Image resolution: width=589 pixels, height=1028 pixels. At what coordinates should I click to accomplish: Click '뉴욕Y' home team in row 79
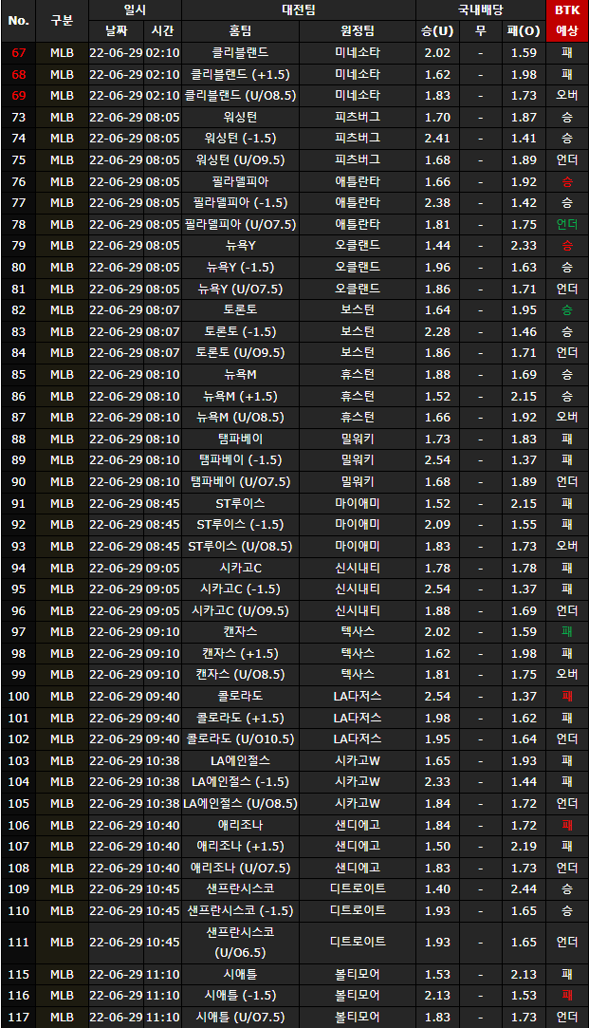241,246
